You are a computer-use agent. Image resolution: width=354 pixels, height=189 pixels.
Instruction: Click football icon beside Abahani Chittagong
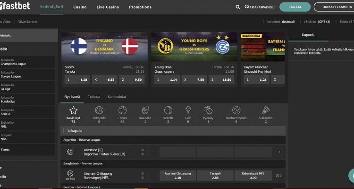tap(70, 173)
